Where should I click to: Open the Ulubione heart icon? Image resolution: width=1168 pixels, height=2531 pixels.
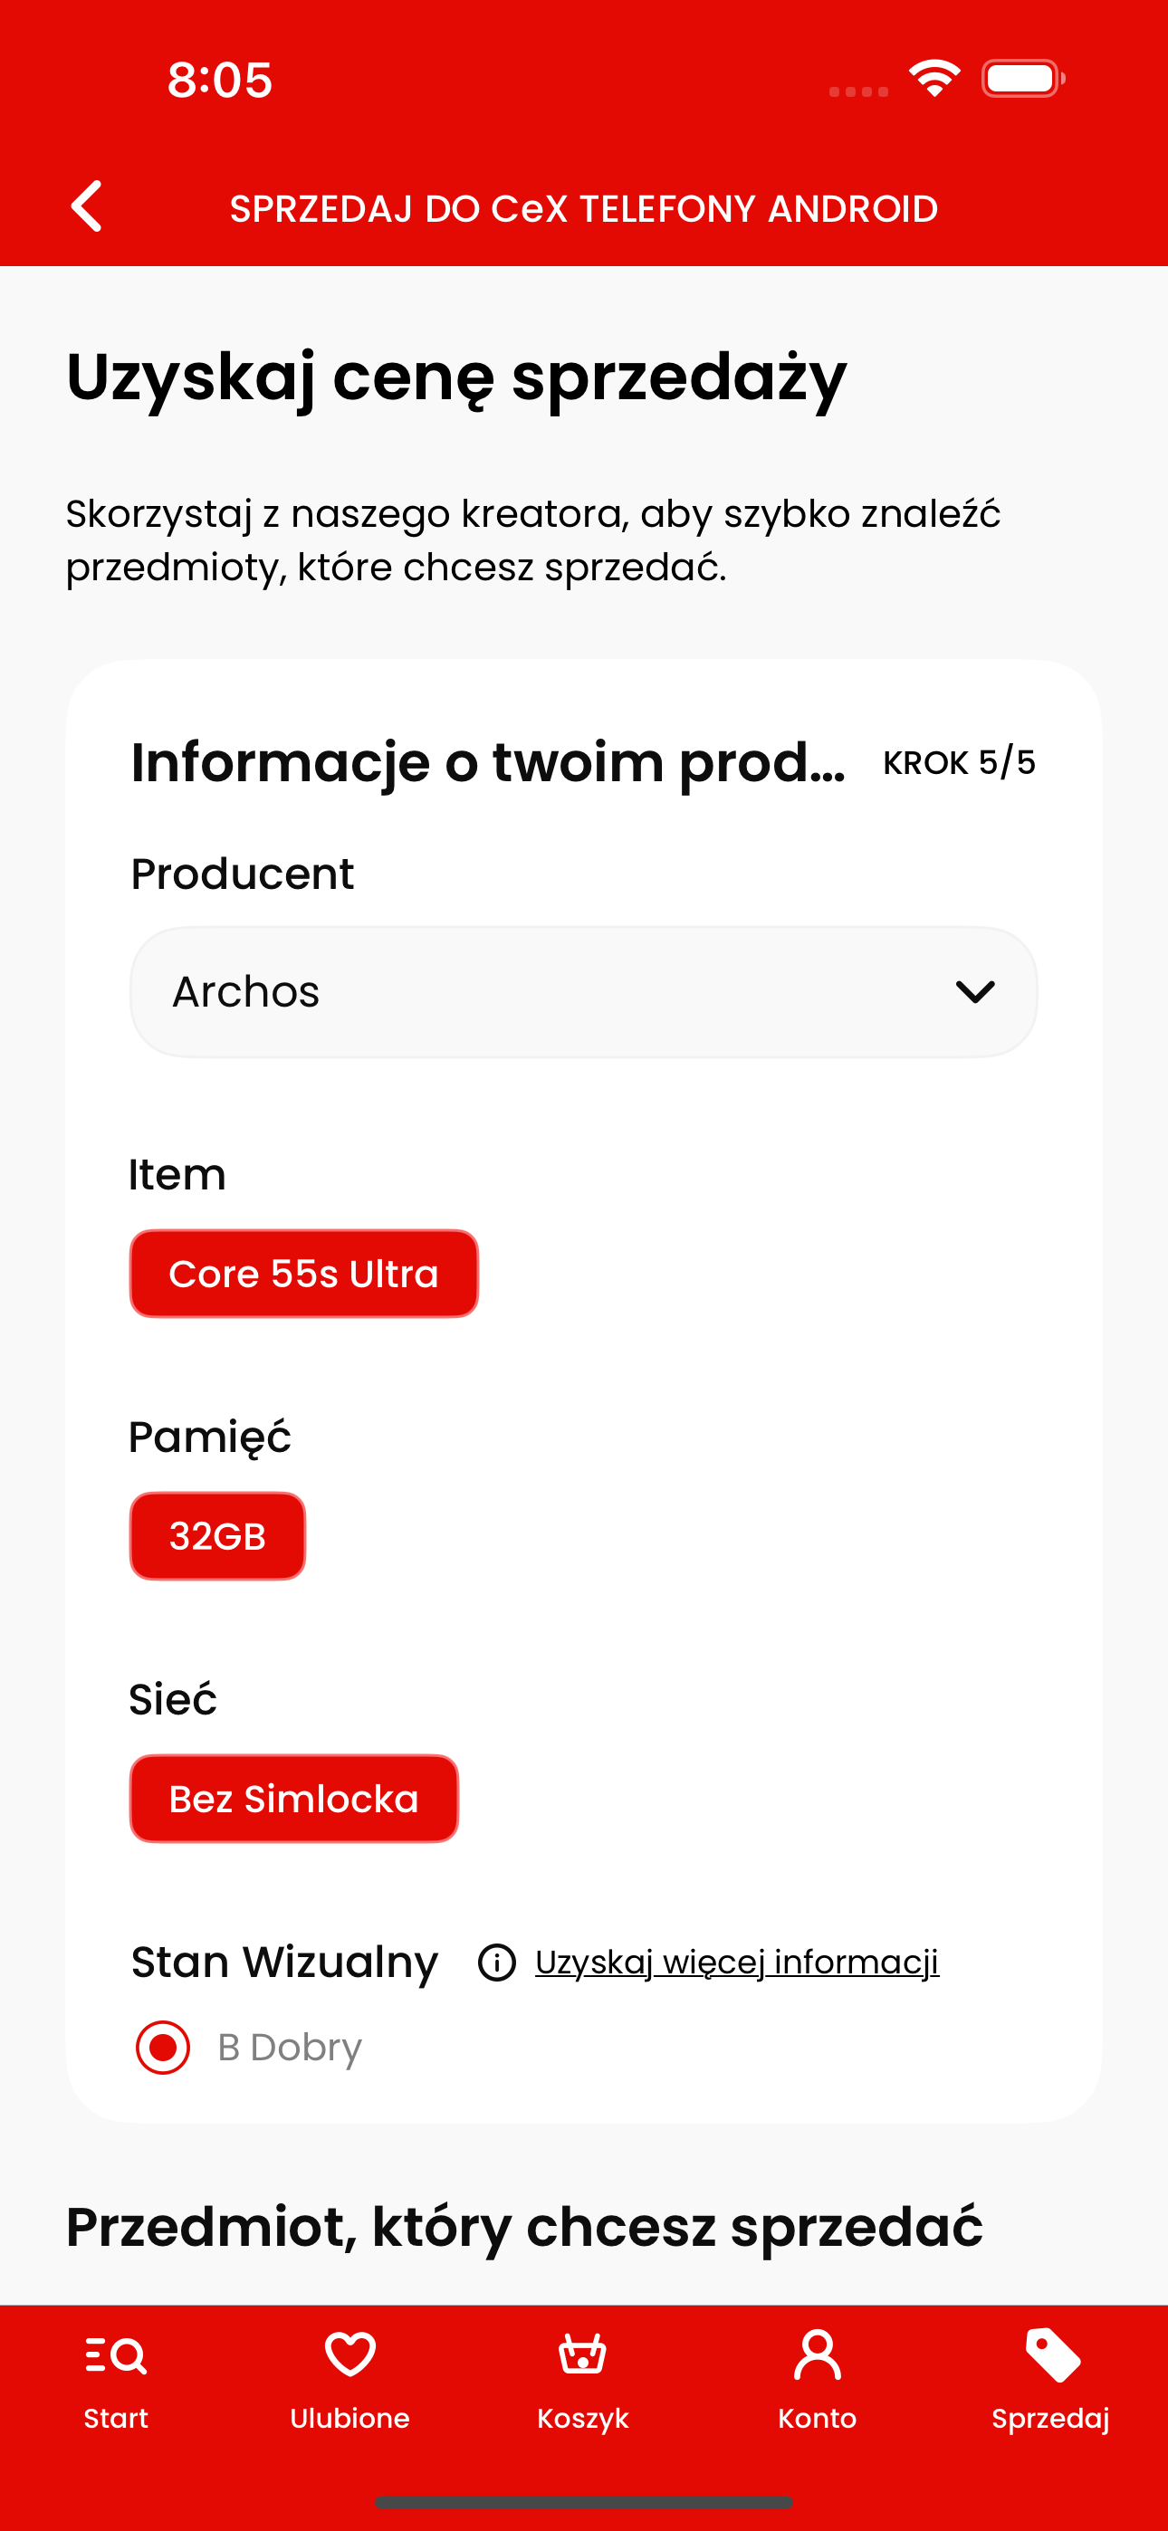[350, 2354]
